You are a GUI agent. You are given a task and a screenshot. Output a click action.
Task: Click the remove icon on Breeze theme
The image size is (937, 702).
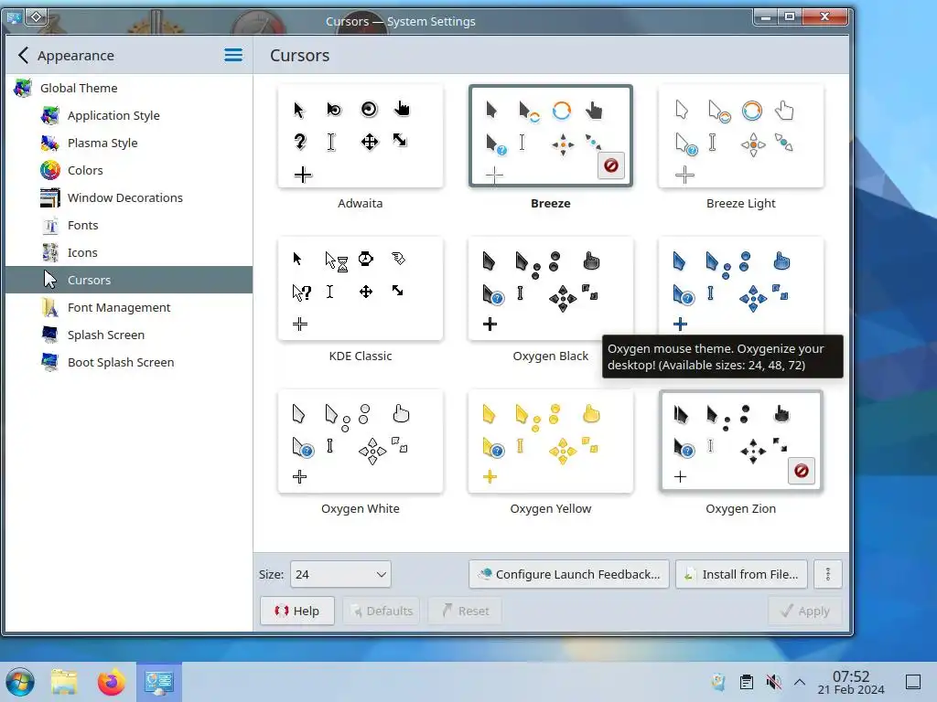[610, 165]
